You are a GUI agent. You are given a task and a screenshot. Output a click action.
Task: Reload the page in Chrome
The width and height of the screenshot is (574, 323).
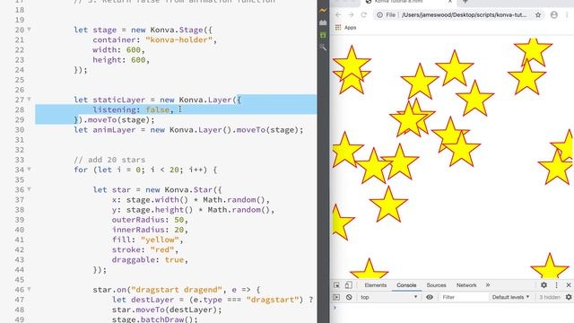tap(363, 15)
